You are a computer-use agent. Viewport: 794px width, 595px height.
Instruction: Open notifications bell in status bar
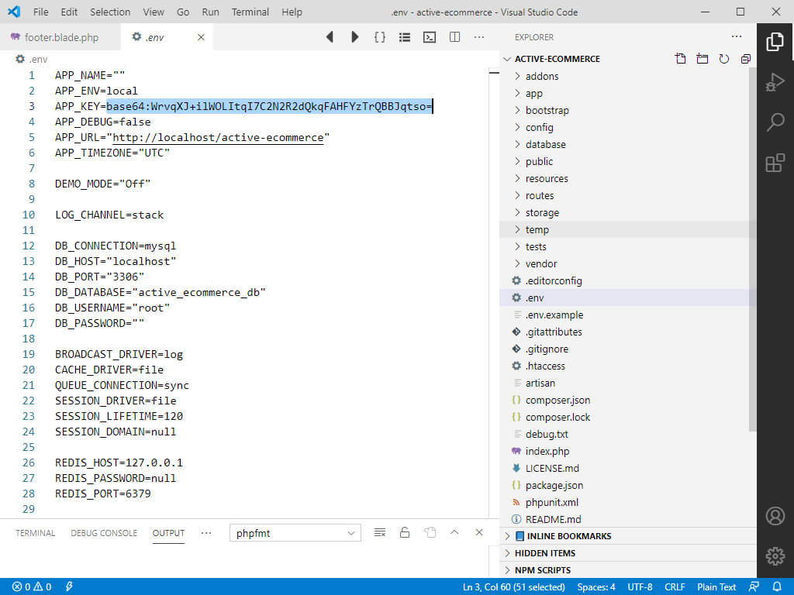coord(777,586)
